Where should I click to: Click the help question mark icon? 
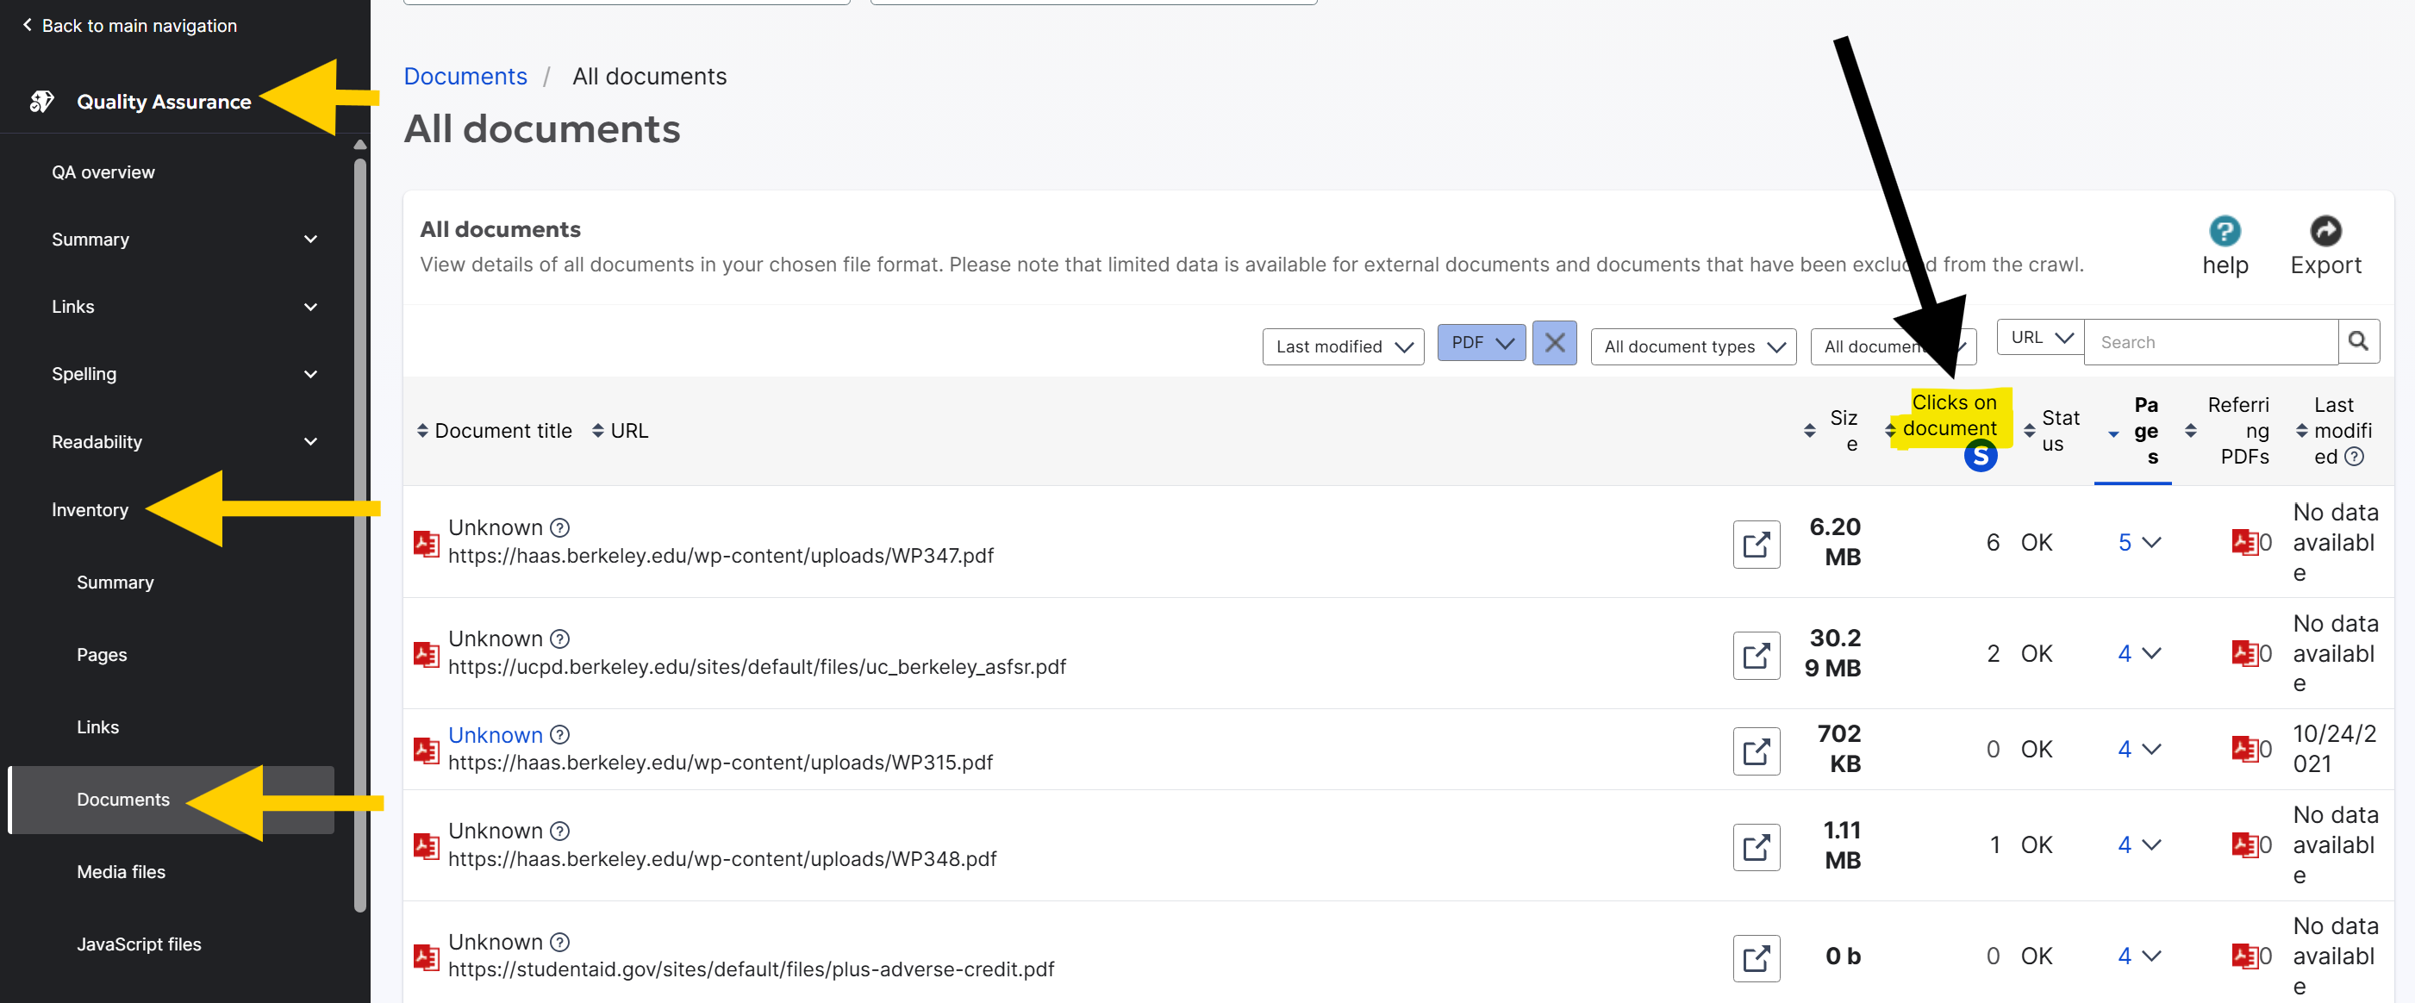[x=2225, y=231]
